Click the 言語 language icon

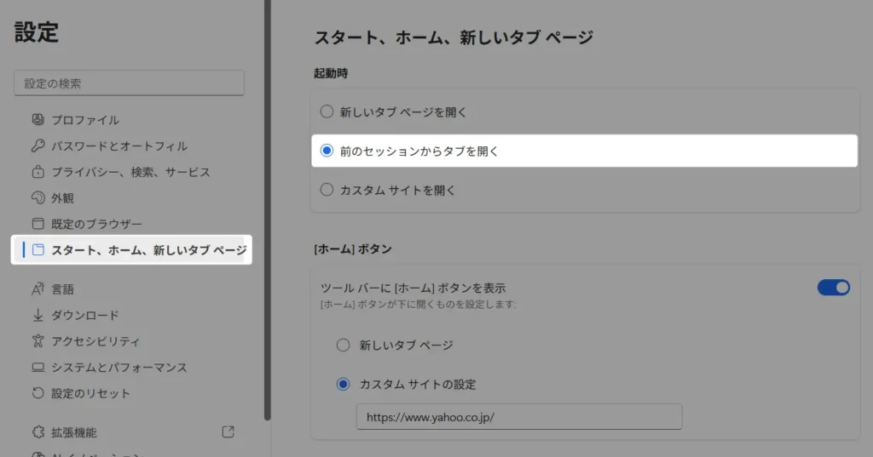(38, 289)
